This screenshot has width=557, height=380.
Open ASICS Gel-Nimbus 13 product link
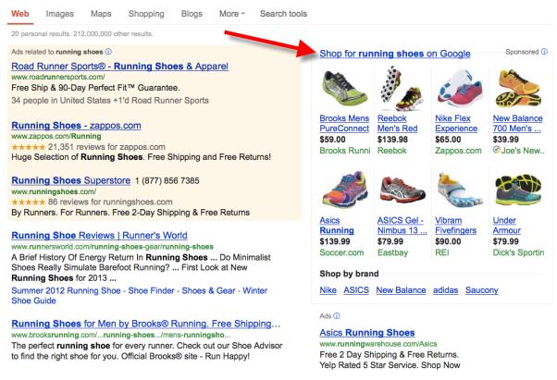pos(402,226)
